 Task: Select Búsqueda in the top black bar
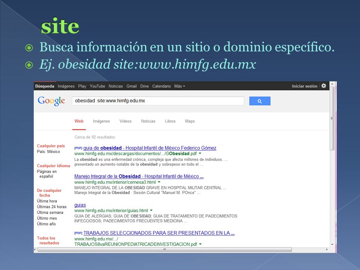45,86
